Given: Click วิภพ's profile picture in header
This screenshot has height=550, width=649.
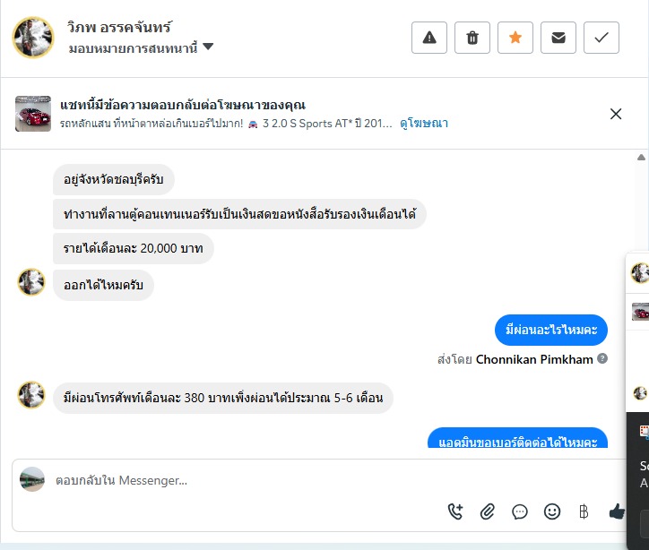Looking at the screenshot, I should click(33, 37).
